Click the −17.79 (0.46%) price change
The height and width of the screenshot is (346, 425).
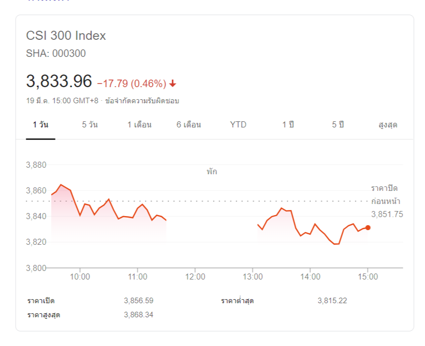pyautogui.click(x=131, y=84)
